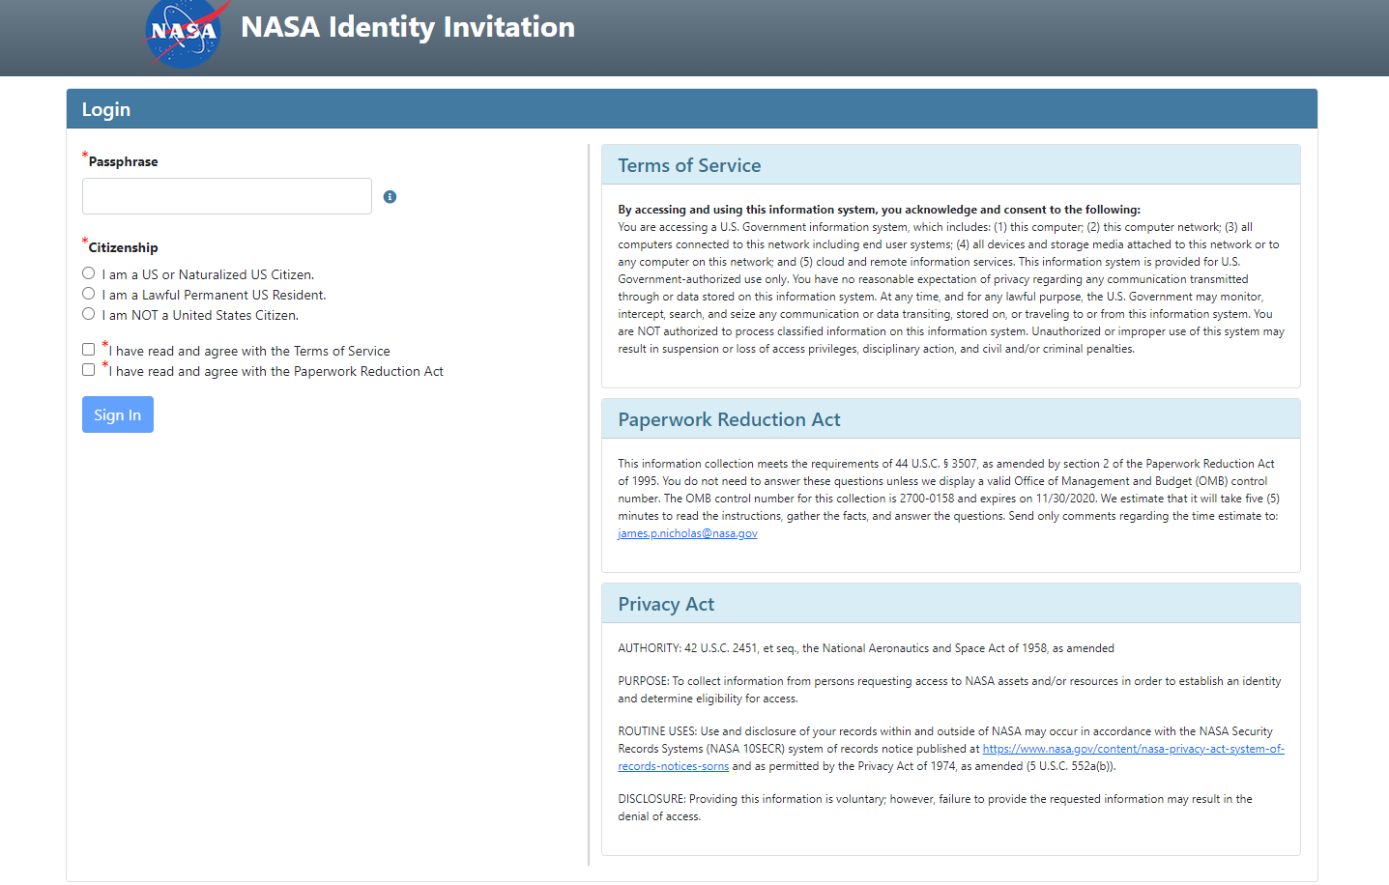Click the Paperwork Reduction Act panel heading
Screen dimensions: 1389x885
tap(729, 419)
